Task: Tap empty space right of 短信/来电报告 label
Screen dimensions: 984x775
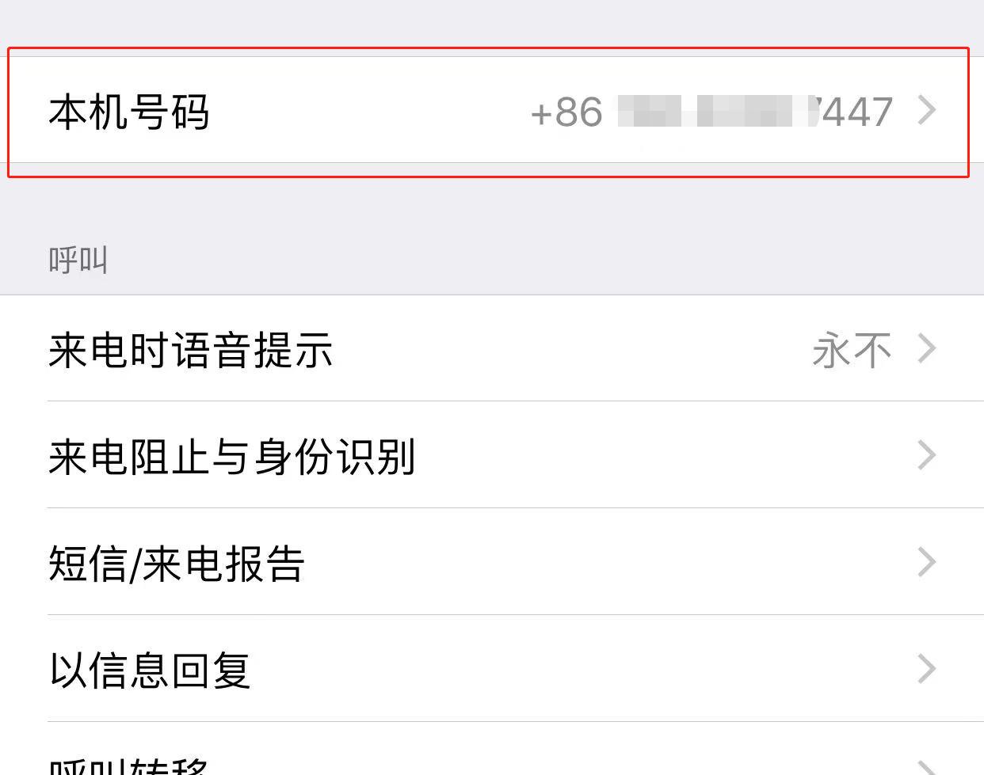Action: [610, 562]
